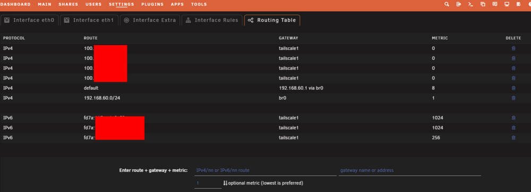
Task: Go to the Interface Rules tab
Action: pyautogui.click(x=212, y=20)
